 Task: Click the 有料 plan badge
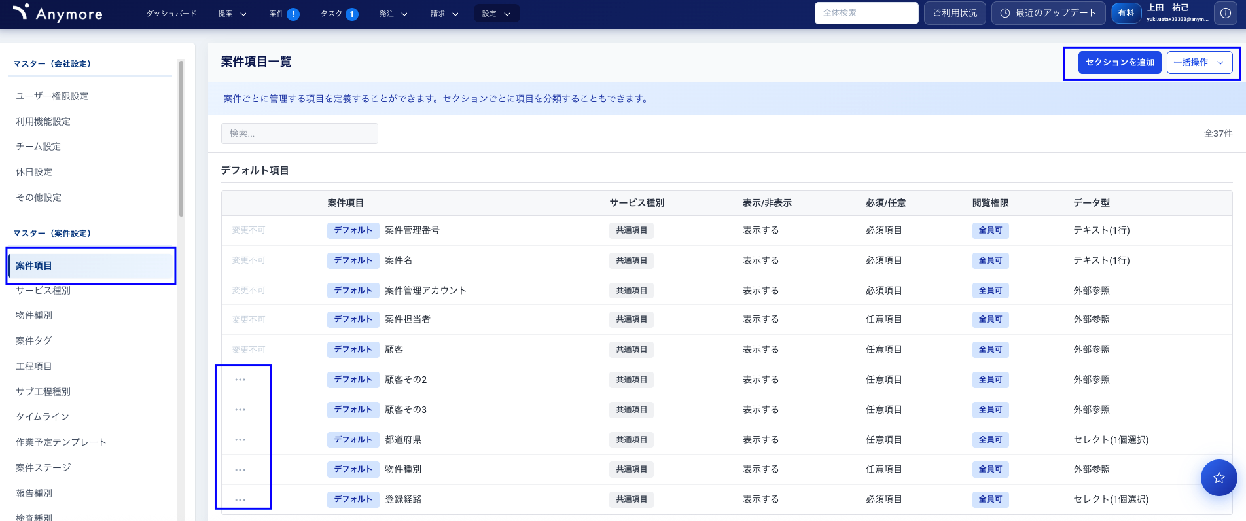point(1126,13)
